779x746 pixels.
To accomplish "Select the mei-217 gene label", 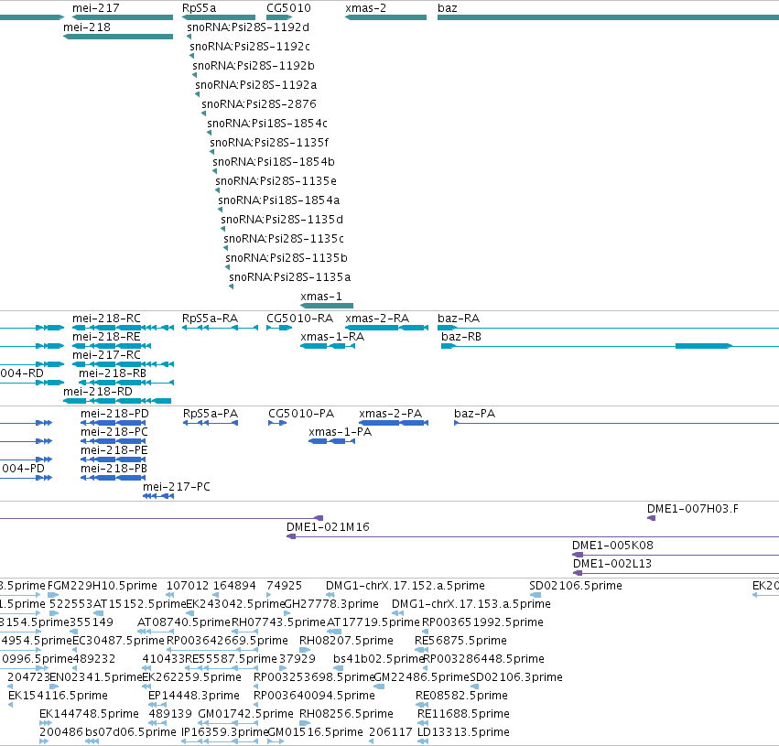I will pyautogui.click(x=96, y=8).
